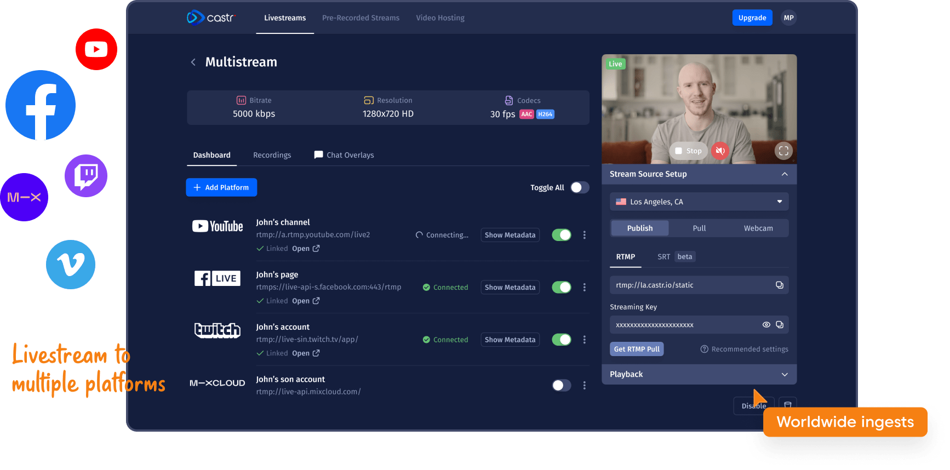The height and width of the screenshot is (470, 950).
Task: Open the Livestreams tab
Action: [285, 18]
